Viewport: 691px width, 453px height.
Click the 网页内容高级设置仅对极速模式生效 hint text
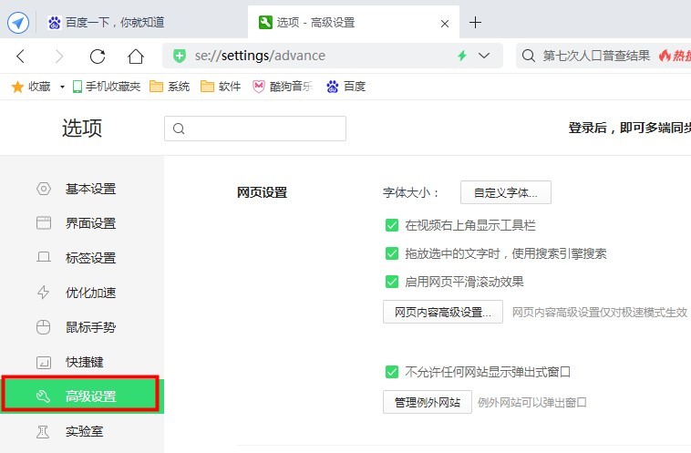click(x=599, y=313)
